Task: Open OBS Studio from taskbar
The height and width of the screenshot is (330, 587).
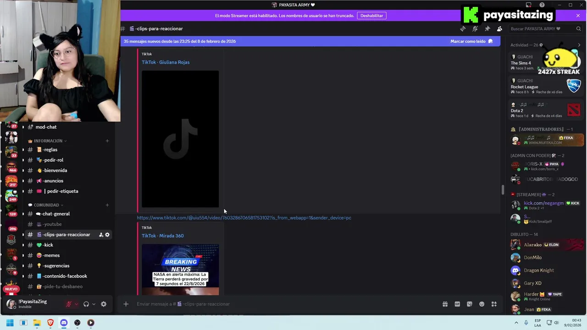Action: click(77, 323)
